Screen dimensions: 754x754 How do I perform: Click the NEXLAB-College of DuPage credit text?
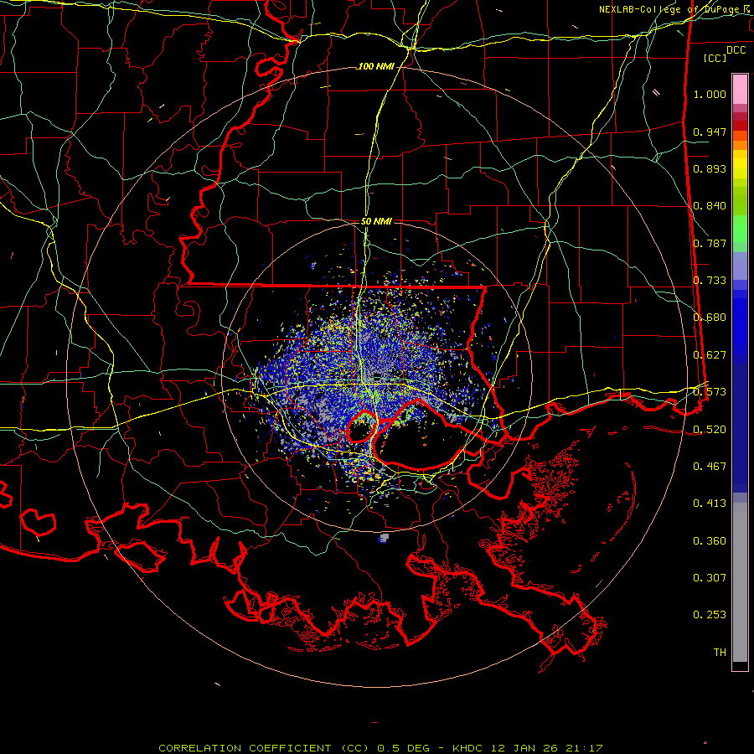coord(675,9)
